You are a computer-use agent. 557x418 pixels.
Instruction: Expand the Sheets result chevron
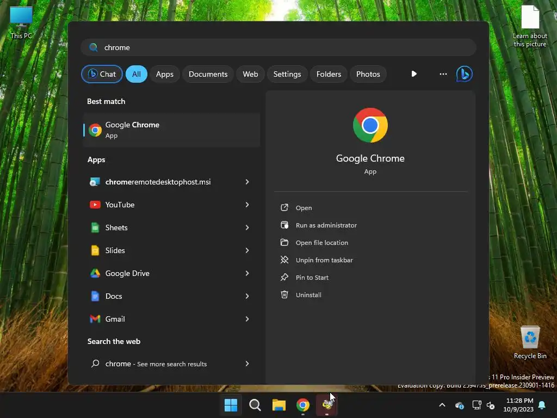click(x=247, y=228)
